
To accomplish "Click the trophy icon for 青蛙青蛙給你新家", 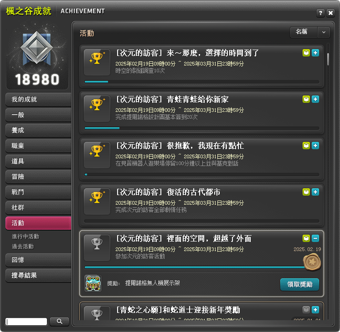I will (x=97, y=109).
